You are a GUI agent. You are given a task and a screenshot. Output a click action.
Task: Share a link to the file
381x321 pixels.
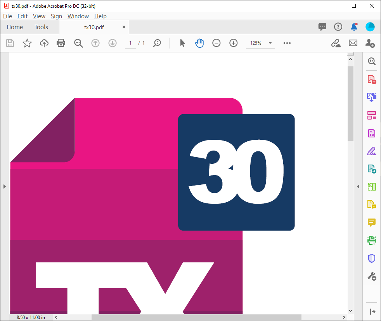point(336,43)
